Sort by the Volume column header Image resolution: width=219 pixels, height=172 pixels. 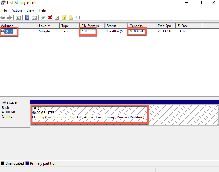tap(18, 26)
